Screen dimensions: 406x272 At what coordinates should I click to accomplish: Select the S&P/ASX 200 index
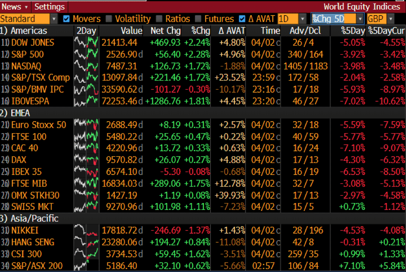37,266
